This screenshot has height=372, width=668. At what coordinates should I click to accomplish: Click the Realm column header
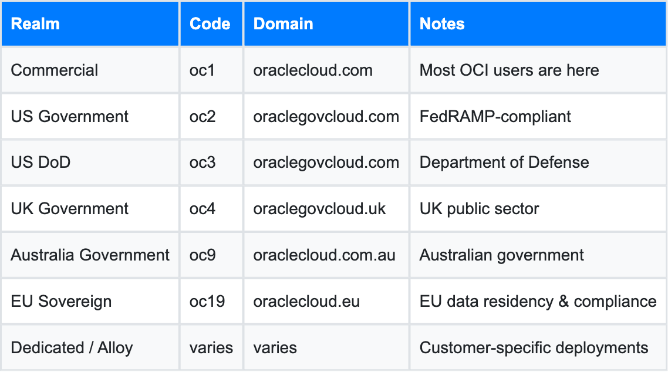pyautogui.click(x=90, y=24)
